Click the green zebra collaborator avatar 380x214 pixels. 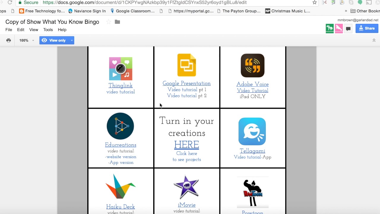point(330,29)
